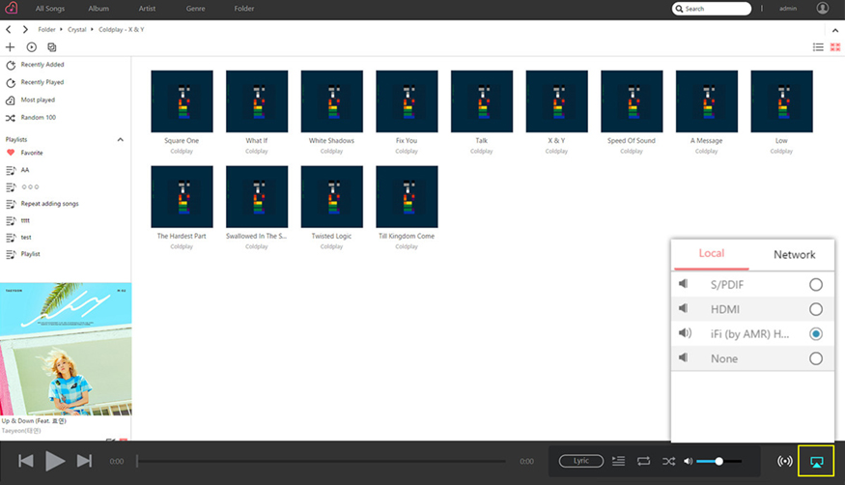Click the audio output device icon
This screenshot has width=845, height=485.
[x=816, y=462]
